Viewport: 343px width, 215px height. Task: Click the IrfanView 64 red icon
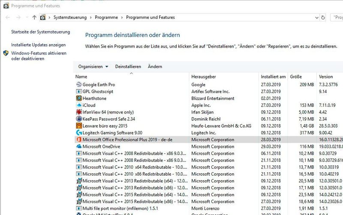point(79,112)
